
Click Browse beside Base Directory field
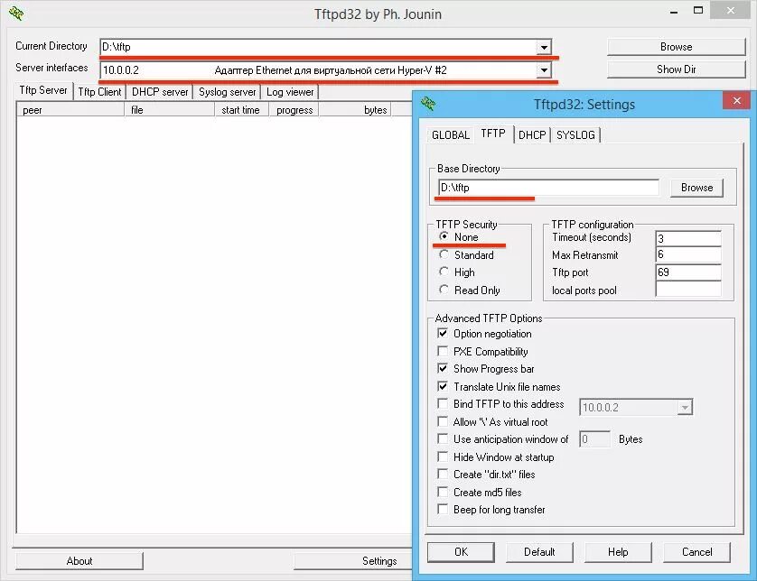coord(696,188)
